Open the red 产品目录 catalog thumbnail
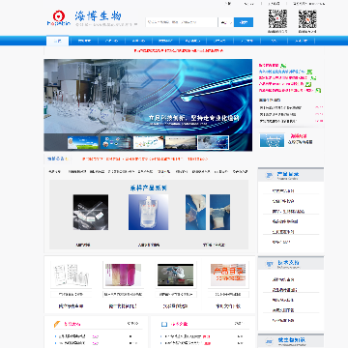Viewport: 348px width, 348px height. [228, 275]
